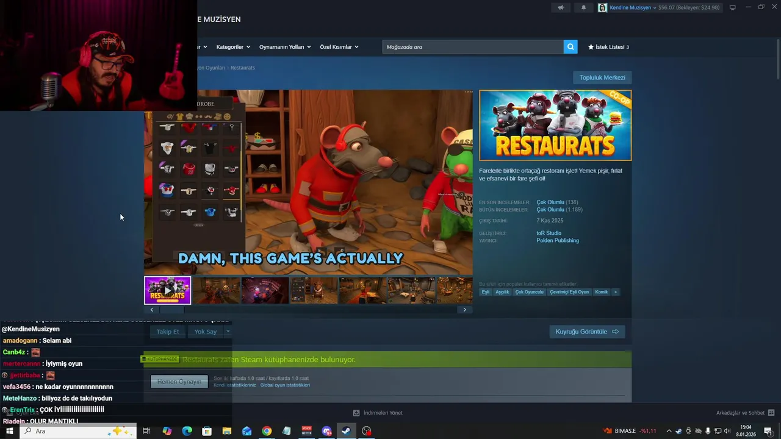Click wallet balance $56.07 text
This screenshot has height=439, width=781.
pos(667,8)
